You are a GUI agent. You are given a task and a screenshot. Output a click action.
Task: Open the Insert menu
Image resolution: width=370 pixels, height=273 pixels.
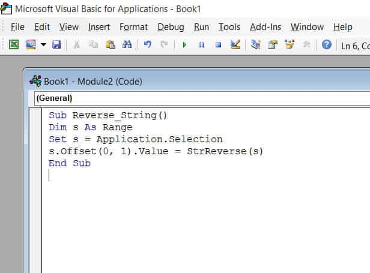point(99,27)
